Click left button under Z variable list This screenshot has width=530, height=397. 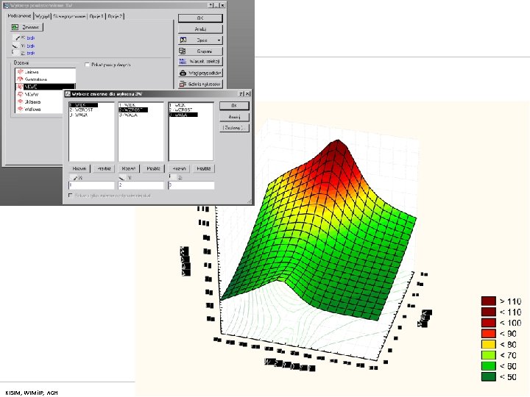pyautogui.click(x=179, y=168)
